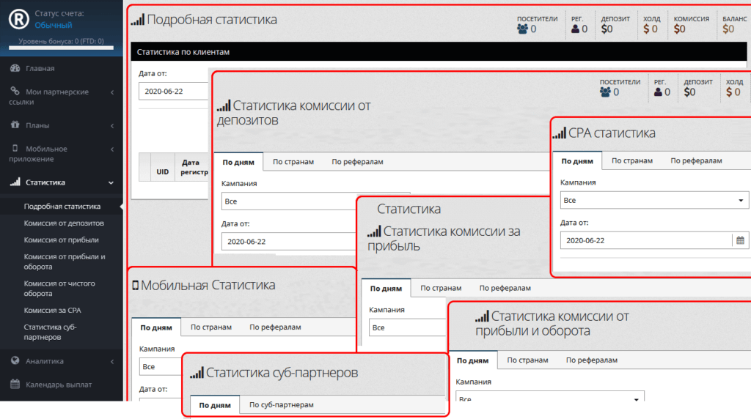Click visitors icon in deposits commission panel

(x=605, y=92)
